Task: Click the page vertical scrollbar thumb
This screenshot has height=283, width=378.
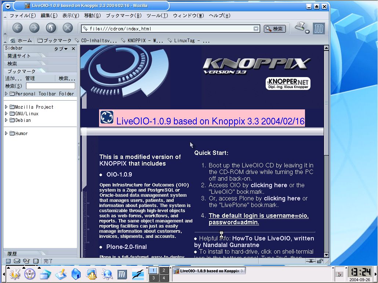Action: pos(326,103)
